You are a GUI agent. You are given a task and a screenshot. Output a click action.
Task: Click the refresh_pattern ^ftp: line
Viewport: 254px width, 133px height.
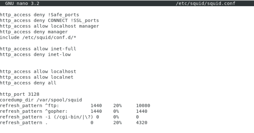pos(75,105)
